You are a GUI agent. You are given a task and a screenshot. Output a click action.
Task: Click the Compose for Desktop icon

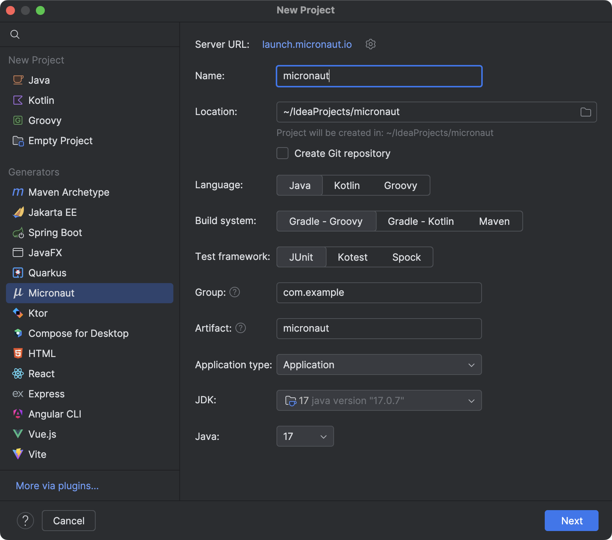point(18,333)
